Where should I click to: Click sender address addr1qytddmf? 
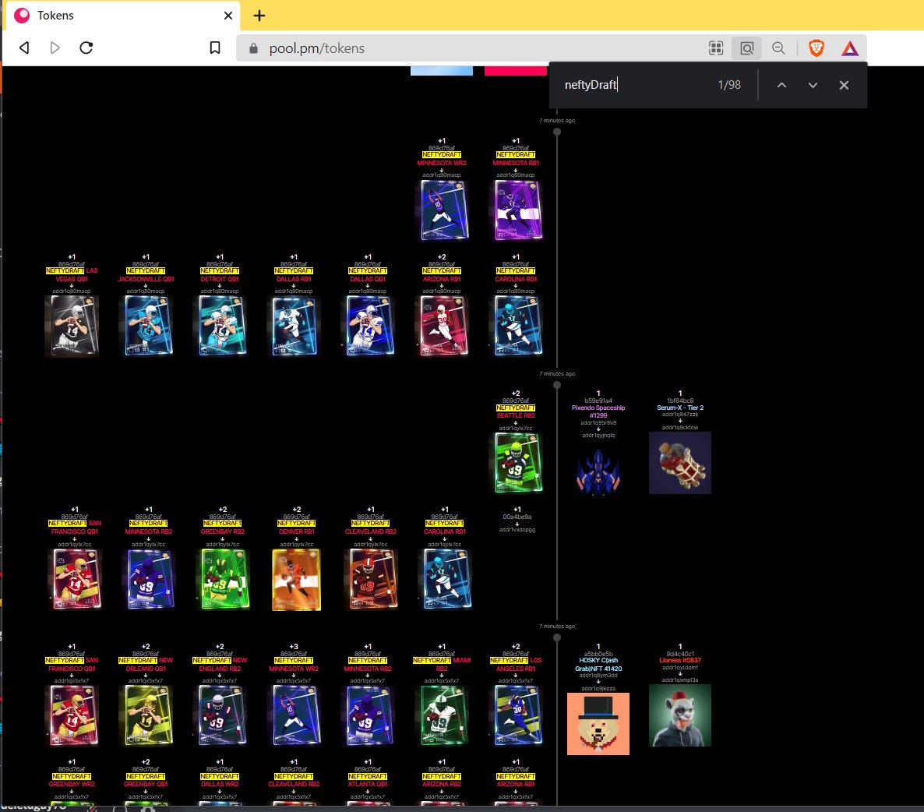680,668
